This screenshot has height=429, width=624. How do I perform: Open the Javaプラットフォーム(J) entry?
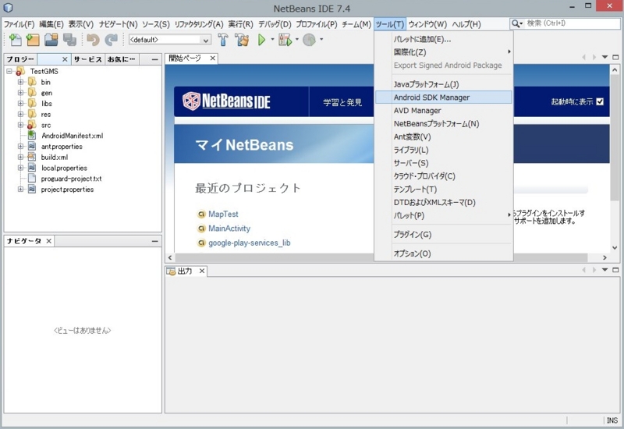pyautogui.click(x=443, y=84)
